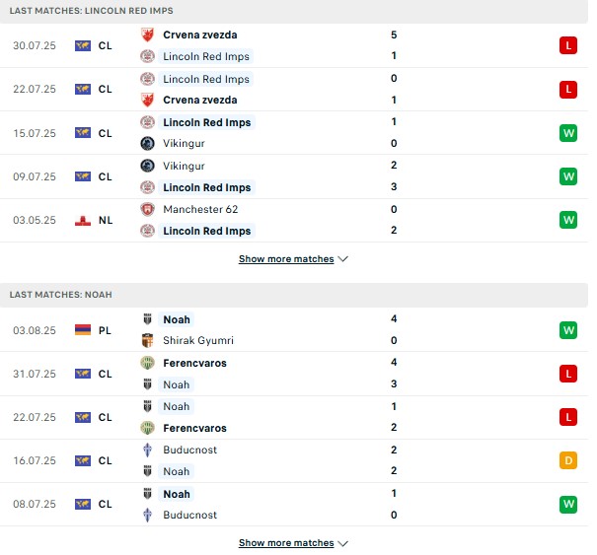Click the chevron beside Noah's Show more matches
This screenshot has height=555, width=597.
point(343,543)
